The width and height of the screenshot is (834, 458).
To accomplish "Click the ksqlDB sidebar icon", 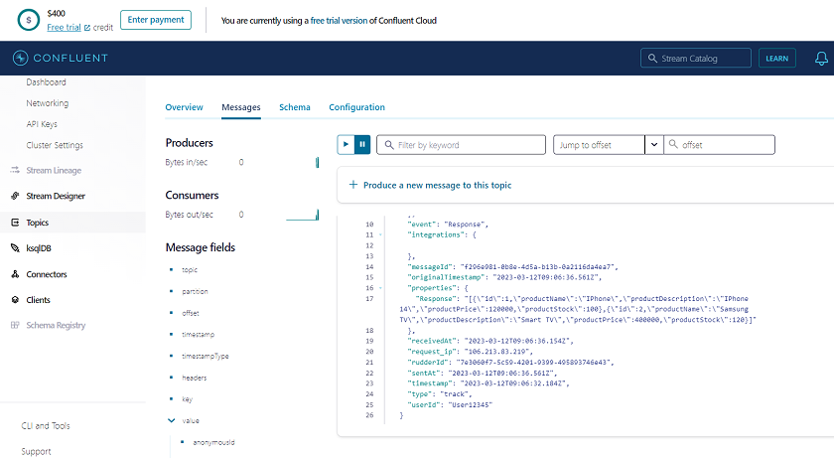I will [15, 248].
